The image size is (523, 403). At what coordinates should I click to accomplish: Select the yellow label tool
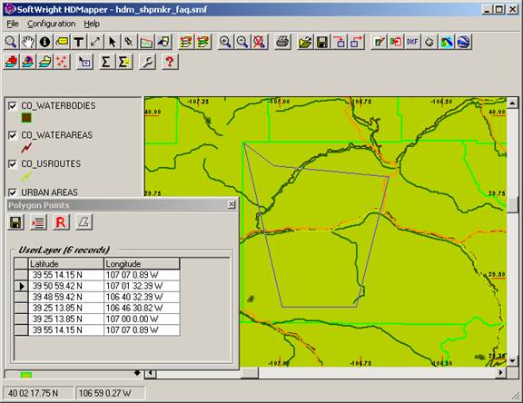pyautogui.click(x=62, y=42)
